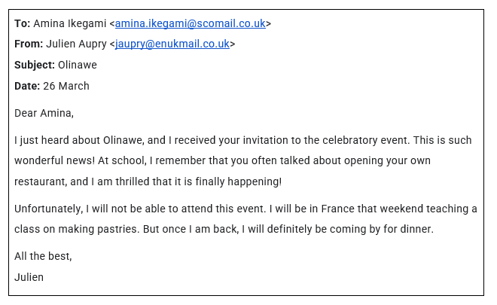Click the "Dear Amina," greeting line

pos(44,114)
